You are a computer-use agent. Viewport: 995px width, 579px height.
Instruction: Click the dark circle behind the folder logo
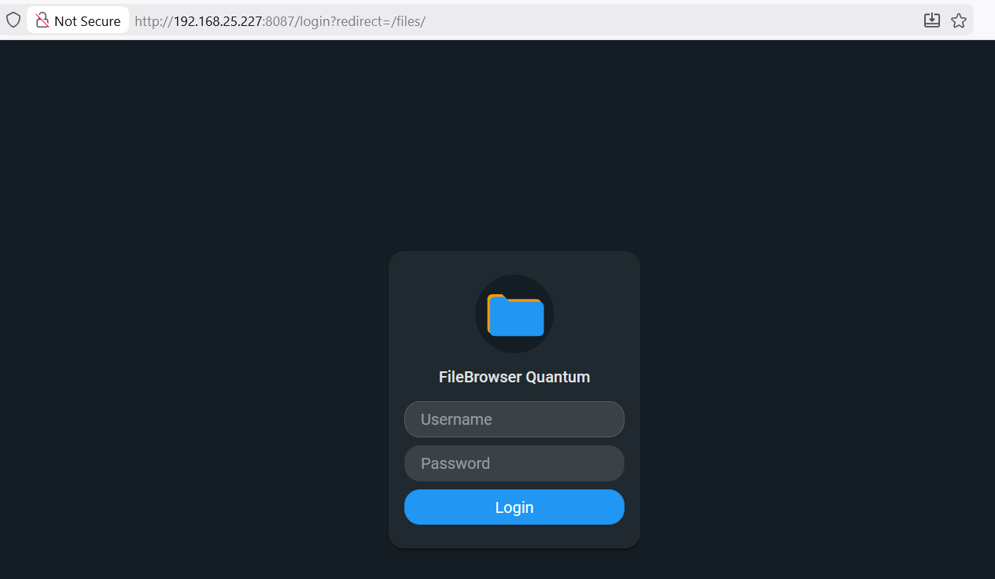coord(514,314)
